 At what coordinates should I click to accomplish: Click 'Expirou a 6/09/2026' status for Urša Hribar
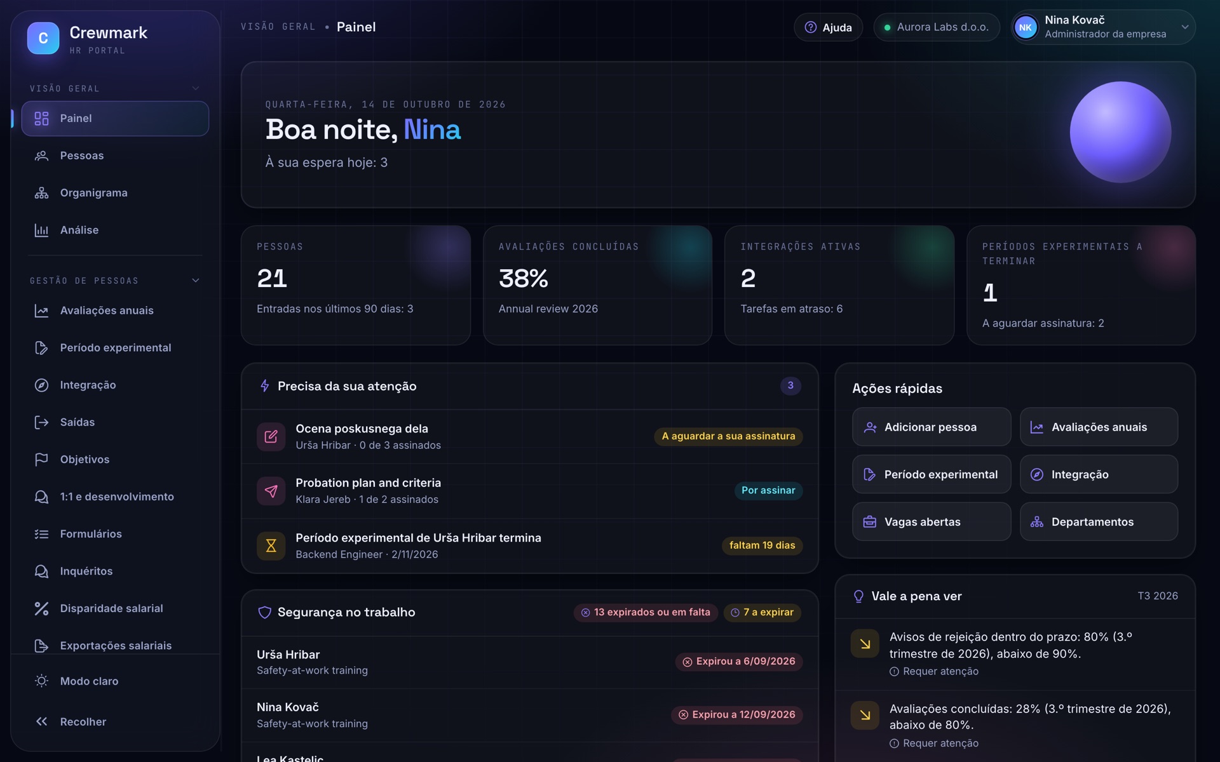[x=739, y=662]
